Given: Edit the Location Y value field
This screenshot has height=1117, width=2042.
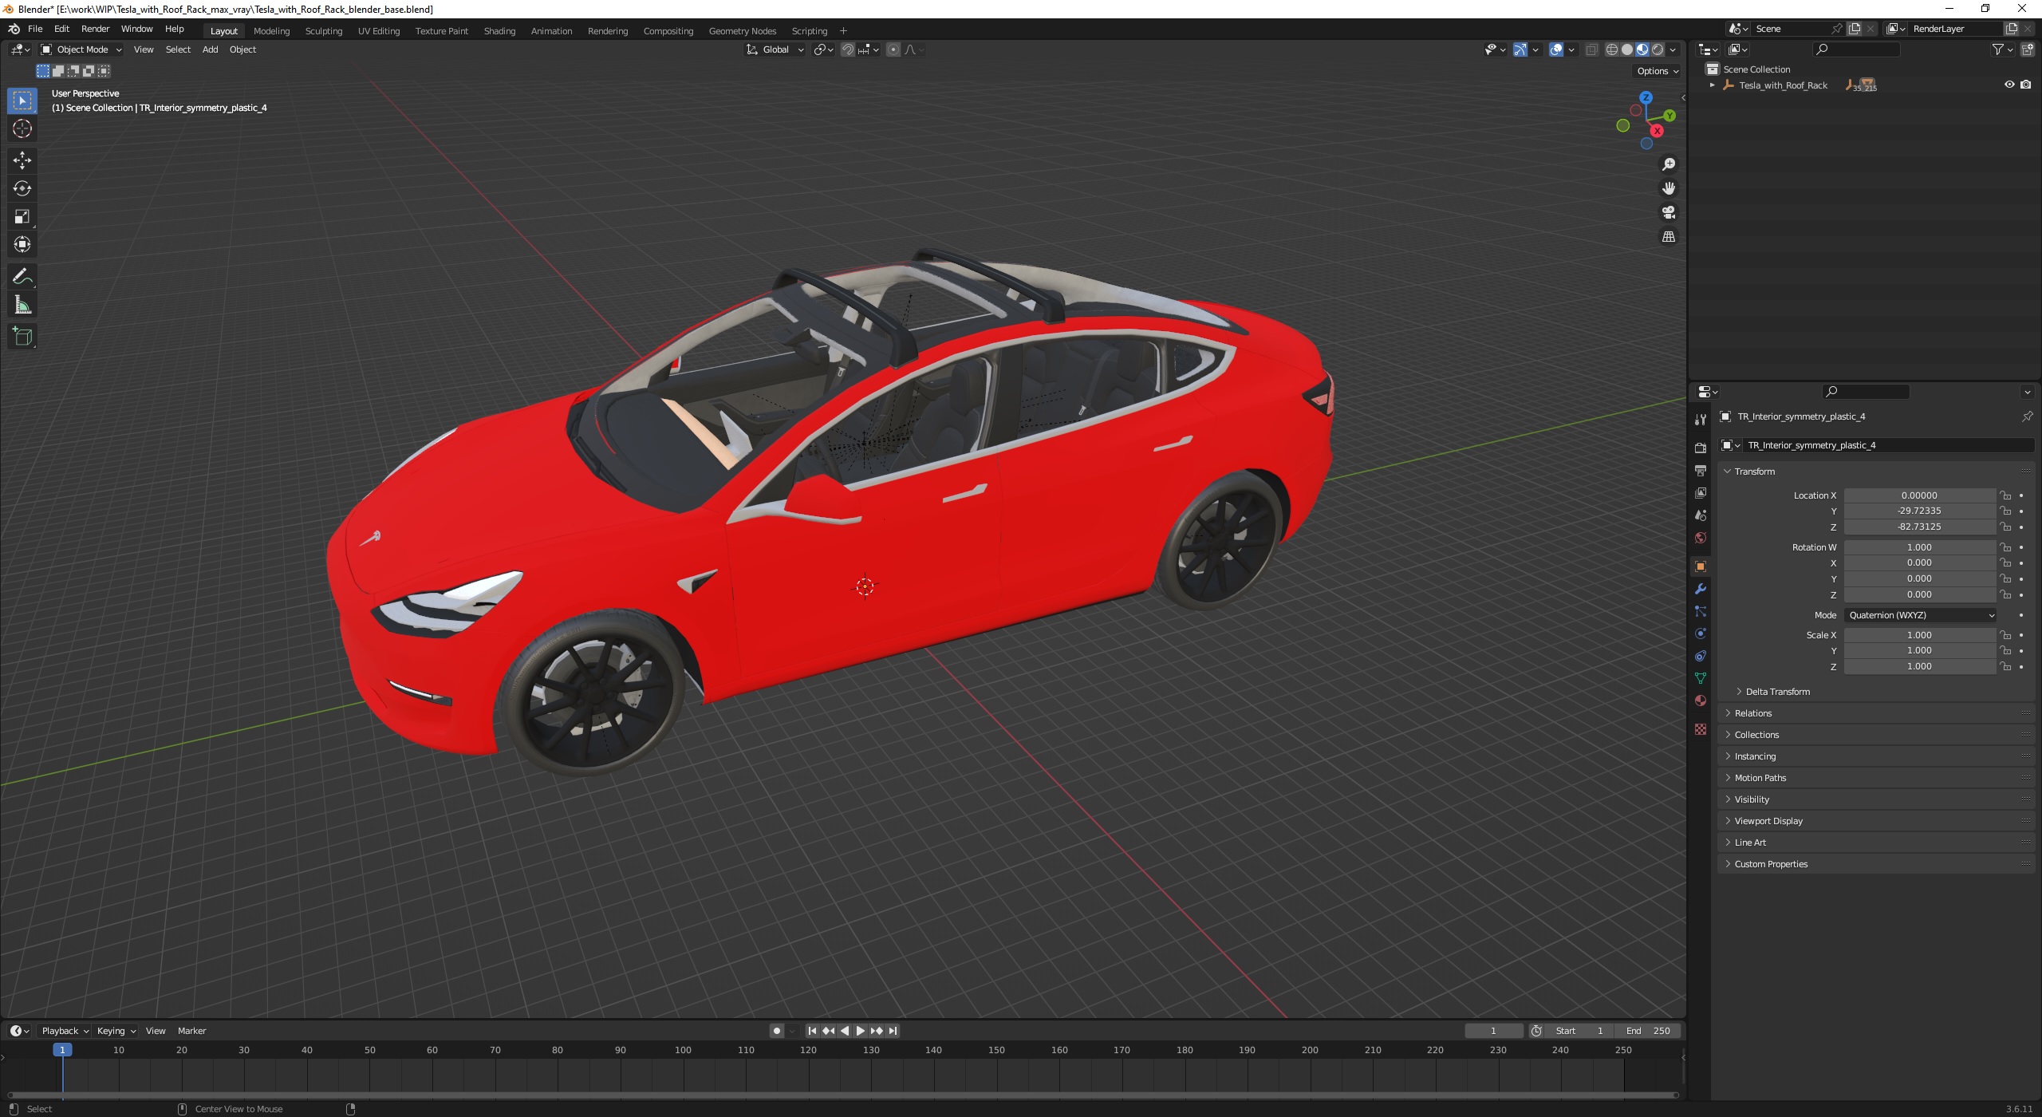Looking at the screenshot, I should (1919, 511).
